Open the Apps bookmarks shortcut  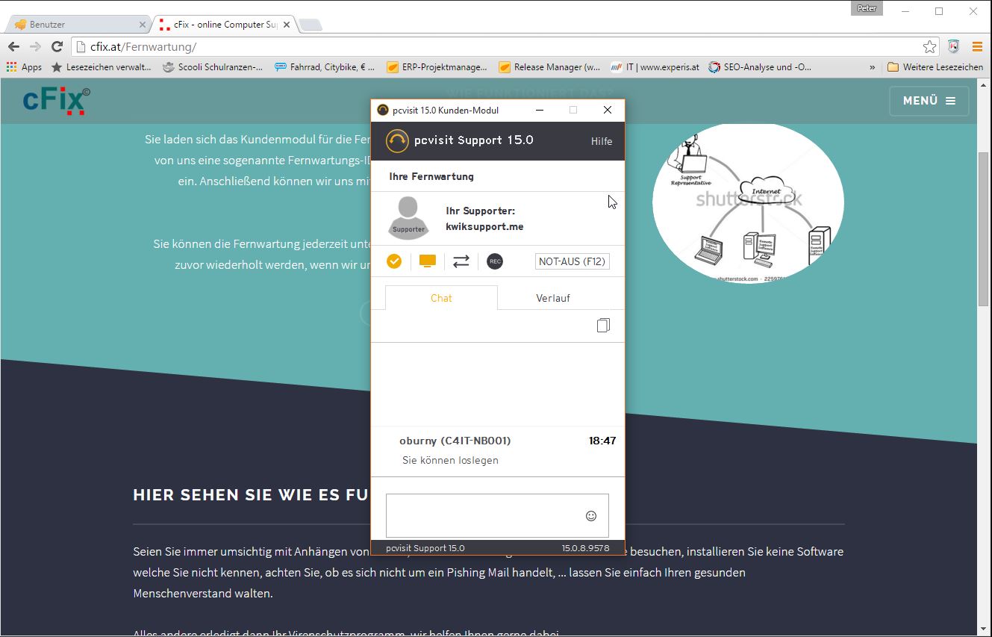pos(24,67)
